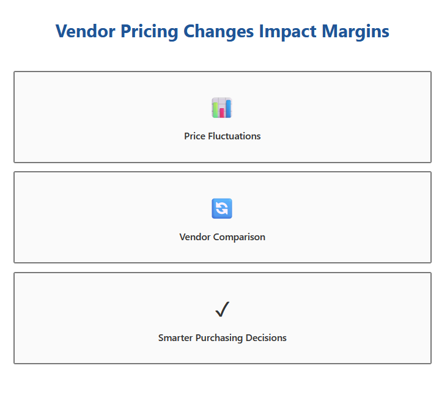The width and height of the screenshot is (439, 393).
Task: Select the Price Fluctuations label
Action: point(222,136)
